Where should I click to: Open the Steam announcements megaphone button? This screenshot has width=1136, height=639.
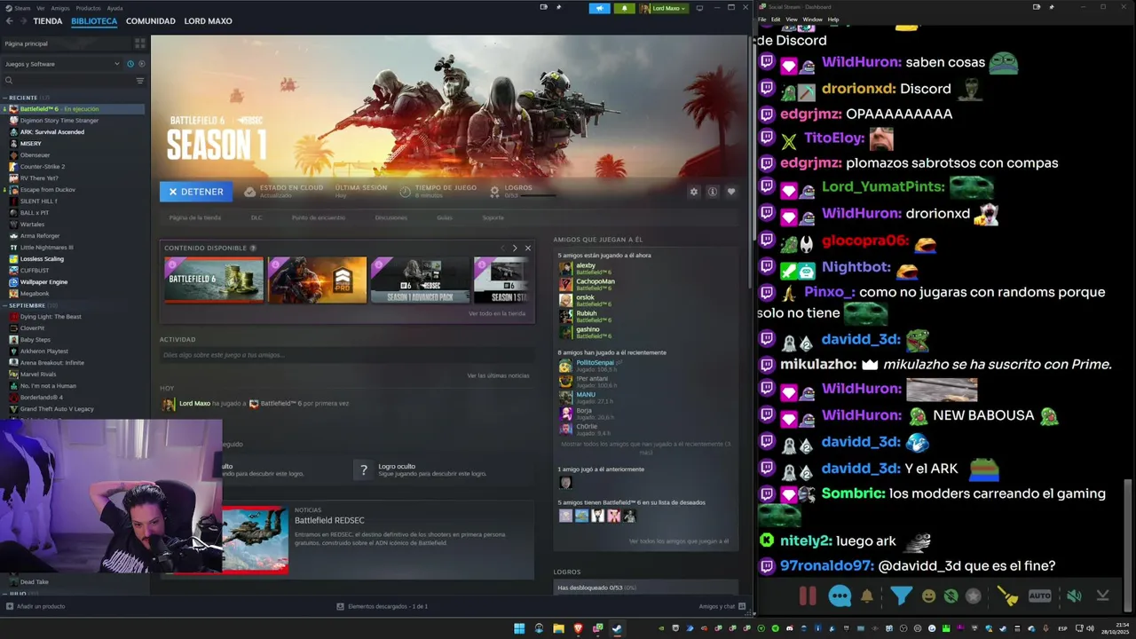(x=599, y=8)
